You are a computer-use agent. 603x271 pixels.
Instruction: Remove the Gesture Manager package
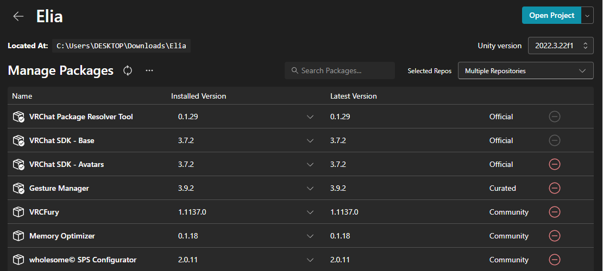pos(554,188)
